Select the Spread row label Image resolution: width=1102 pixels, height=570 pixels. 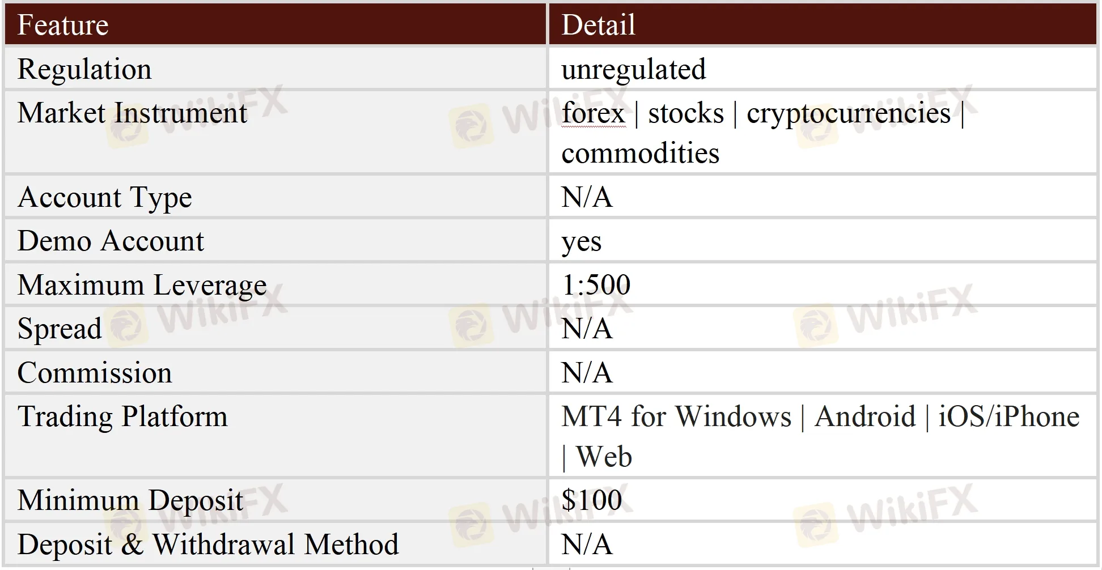point(60,329)
